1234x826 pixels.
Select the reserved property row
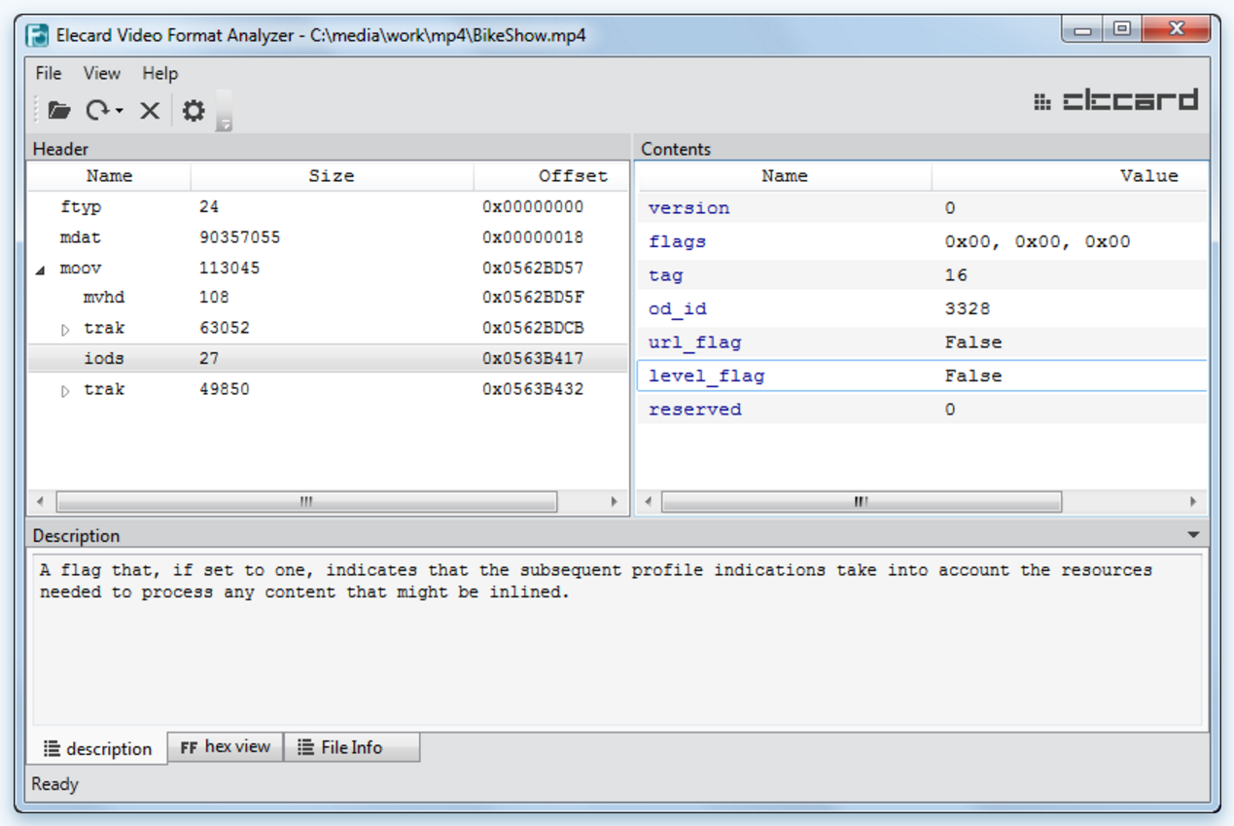tap(922, 410)
